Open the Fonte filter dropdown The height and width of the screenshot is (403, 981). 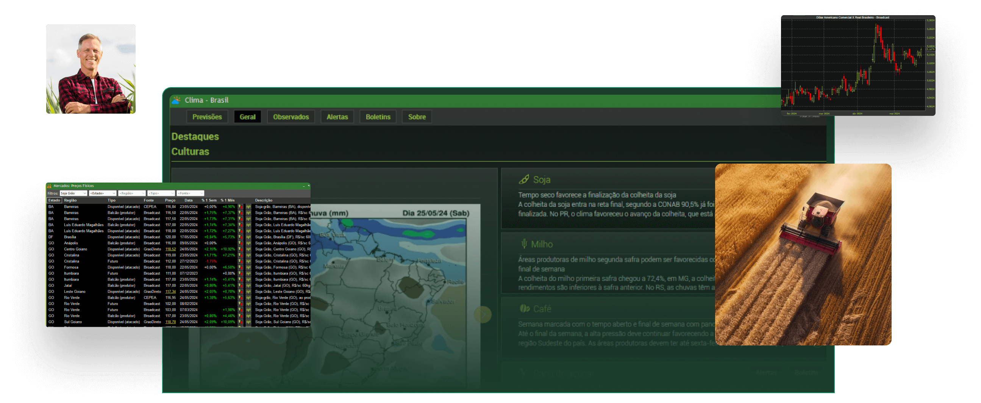pos(191,194)
